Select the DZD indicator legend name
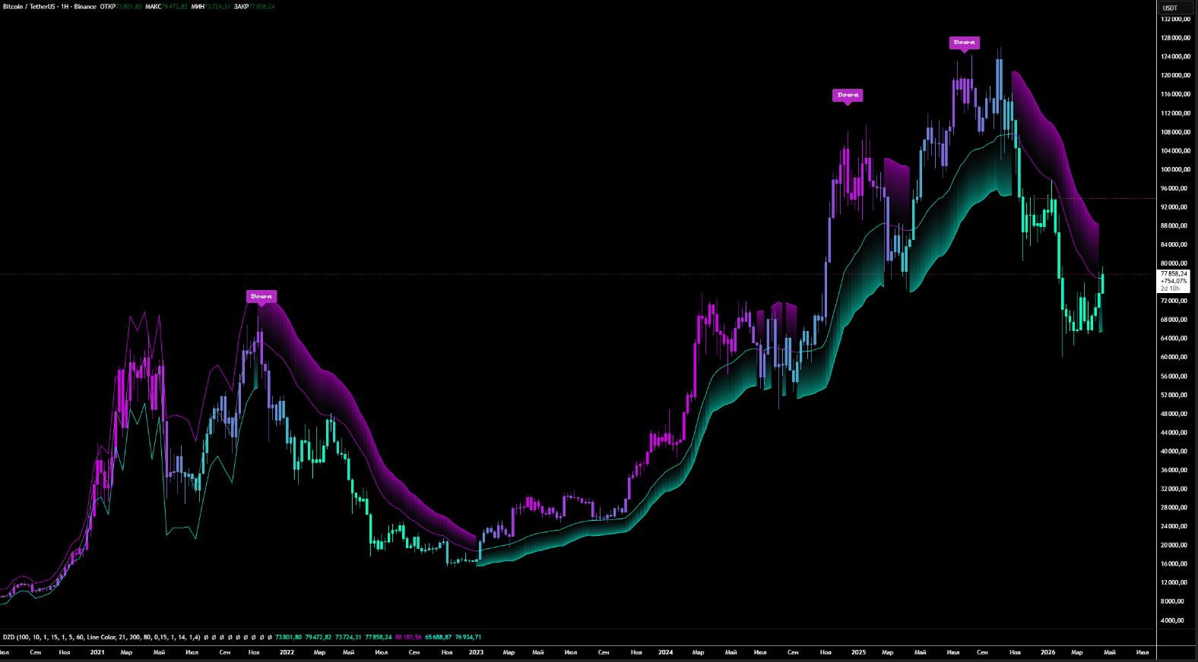1198x662 pixels. [8, 637]
